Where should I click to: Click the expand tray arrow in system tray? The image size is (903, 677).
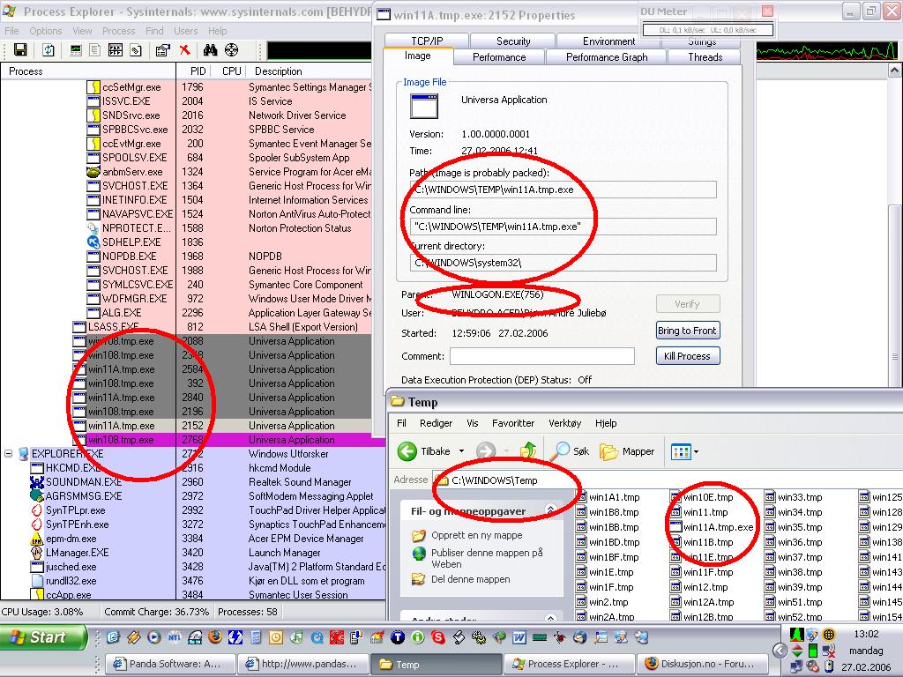coord(780,651)
